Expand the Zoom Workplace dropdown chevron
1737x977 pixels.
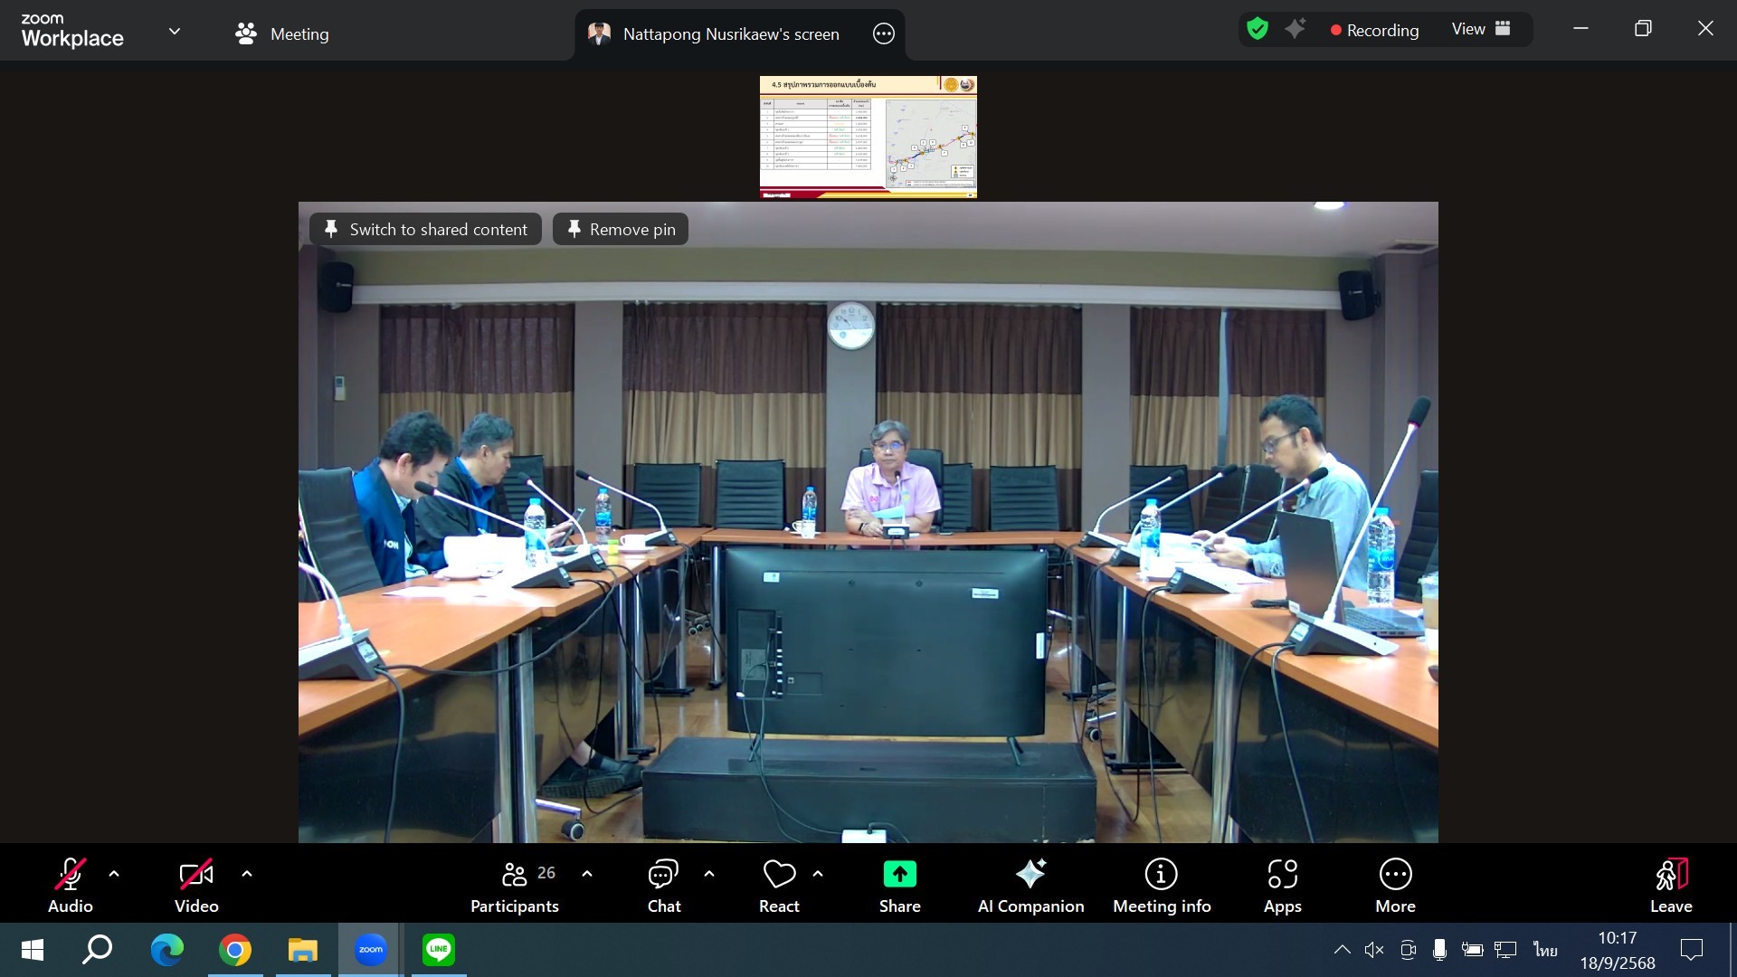point(175,32)
